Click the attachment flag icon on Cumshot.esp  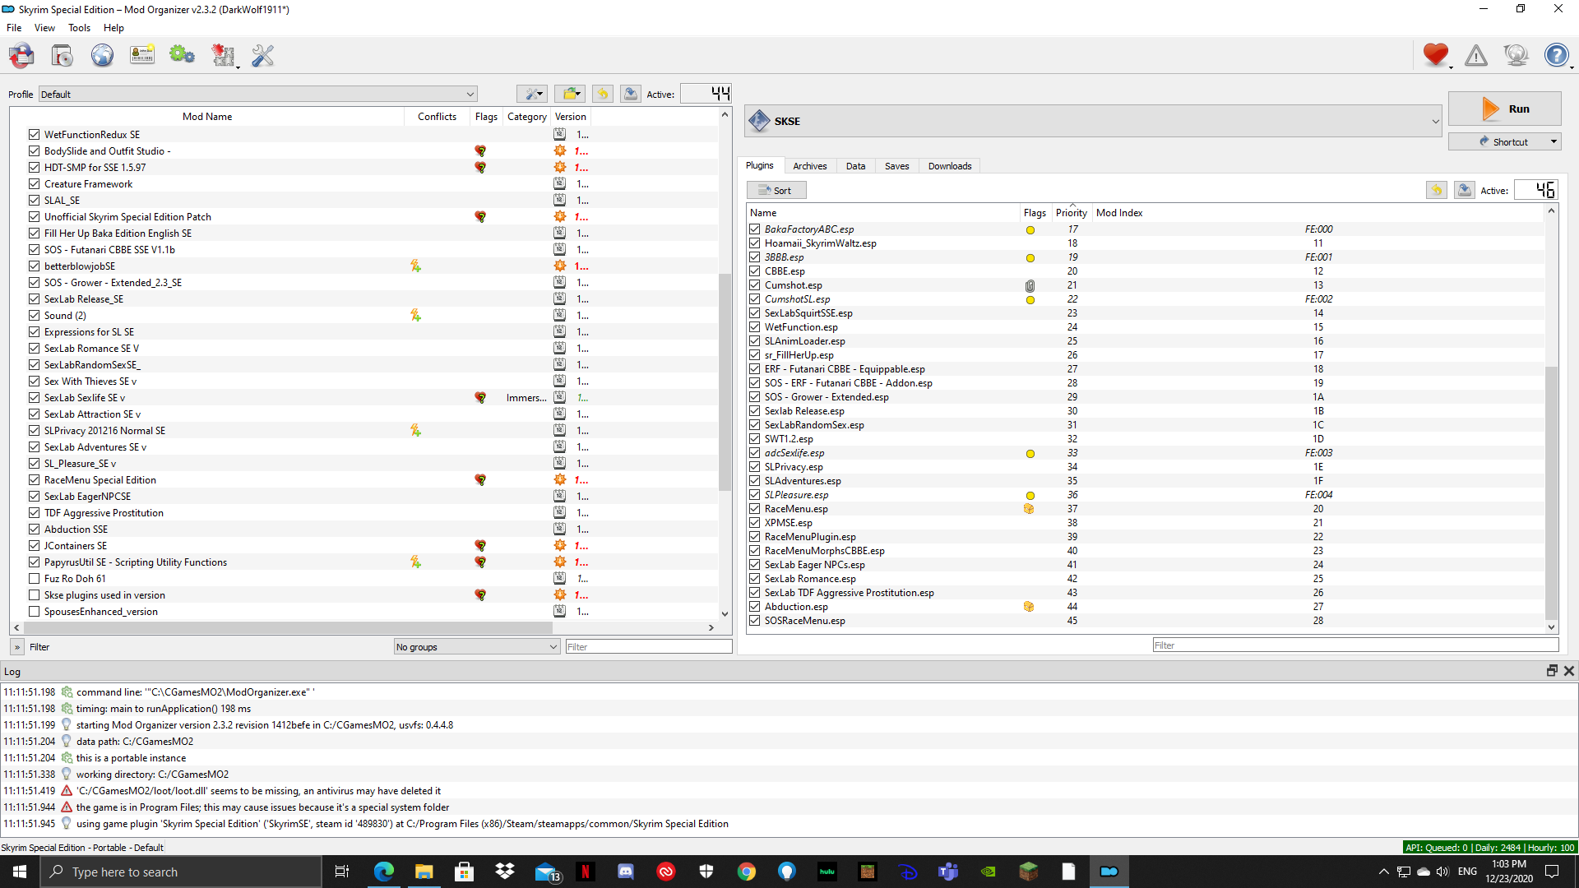pyautogui.click(x=1030, y=285)
